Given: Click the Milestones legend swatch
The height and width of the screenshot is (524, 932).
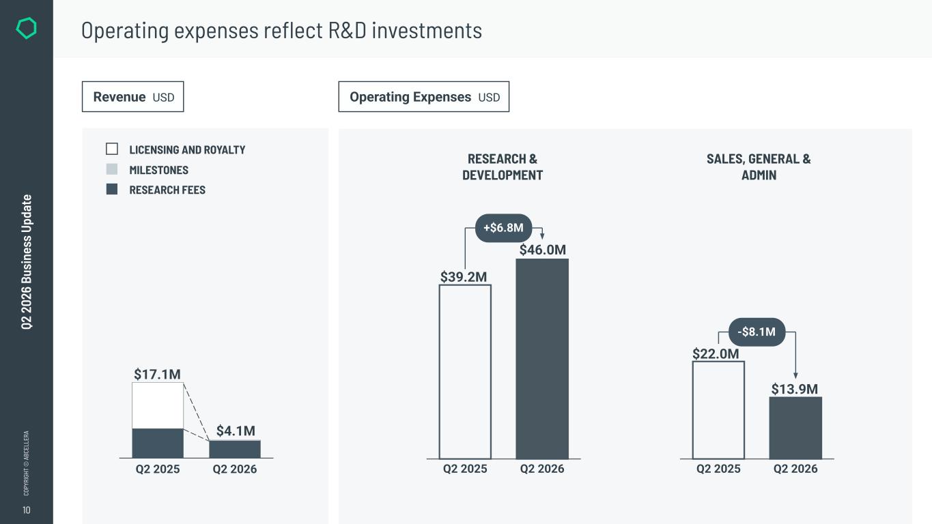Looking at the screenshot, I should [112, 169].
